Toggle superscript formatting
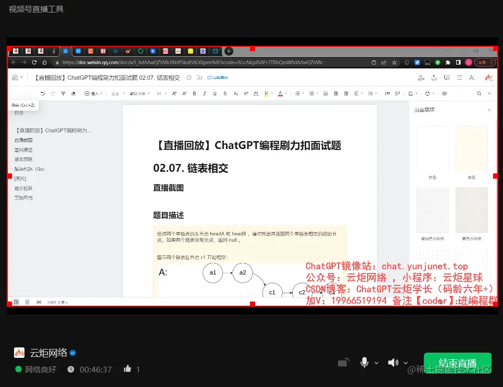 click(246, 93)
